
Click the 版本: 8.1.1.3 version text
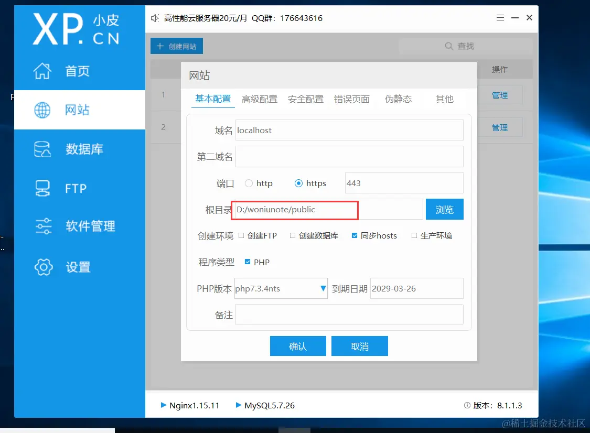click(498, 405)
